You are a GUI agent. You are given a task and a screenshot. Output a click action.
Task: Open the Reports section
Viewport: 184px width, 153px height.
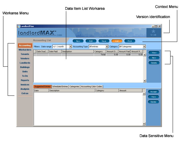[25, 80]
